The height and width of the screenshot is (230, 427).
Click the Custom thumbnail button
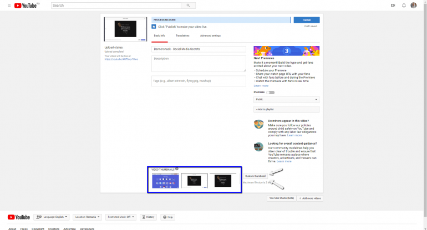(x=255, y=176)
